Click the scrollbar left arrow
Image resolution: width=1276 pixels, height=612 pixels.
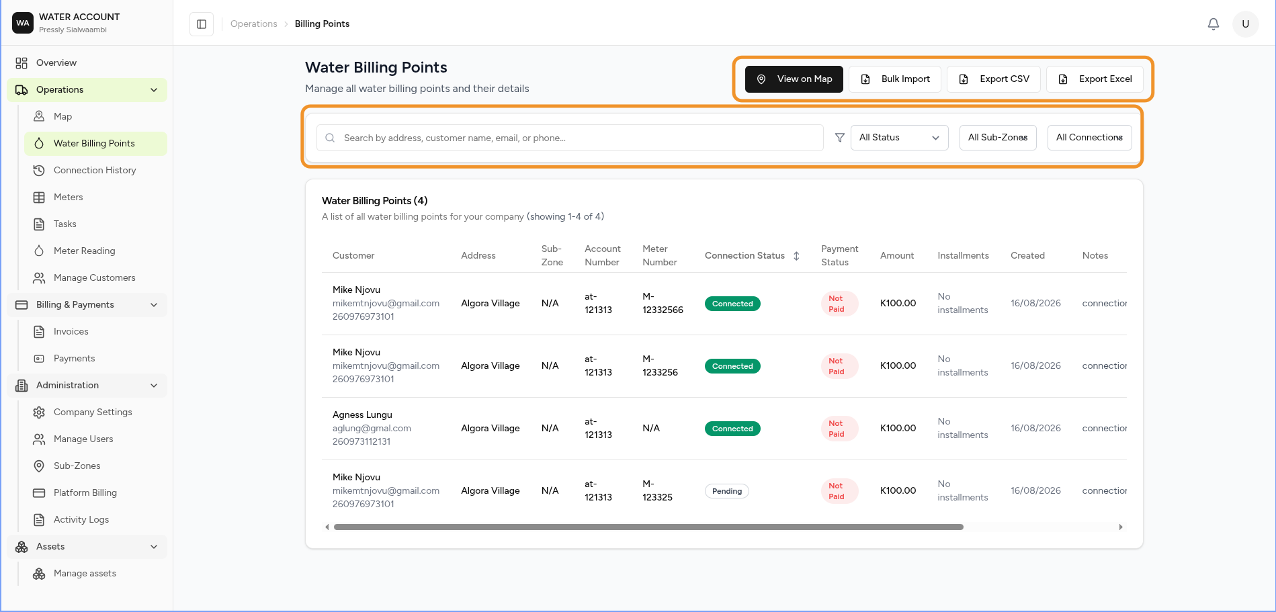[x=327, y=527]
